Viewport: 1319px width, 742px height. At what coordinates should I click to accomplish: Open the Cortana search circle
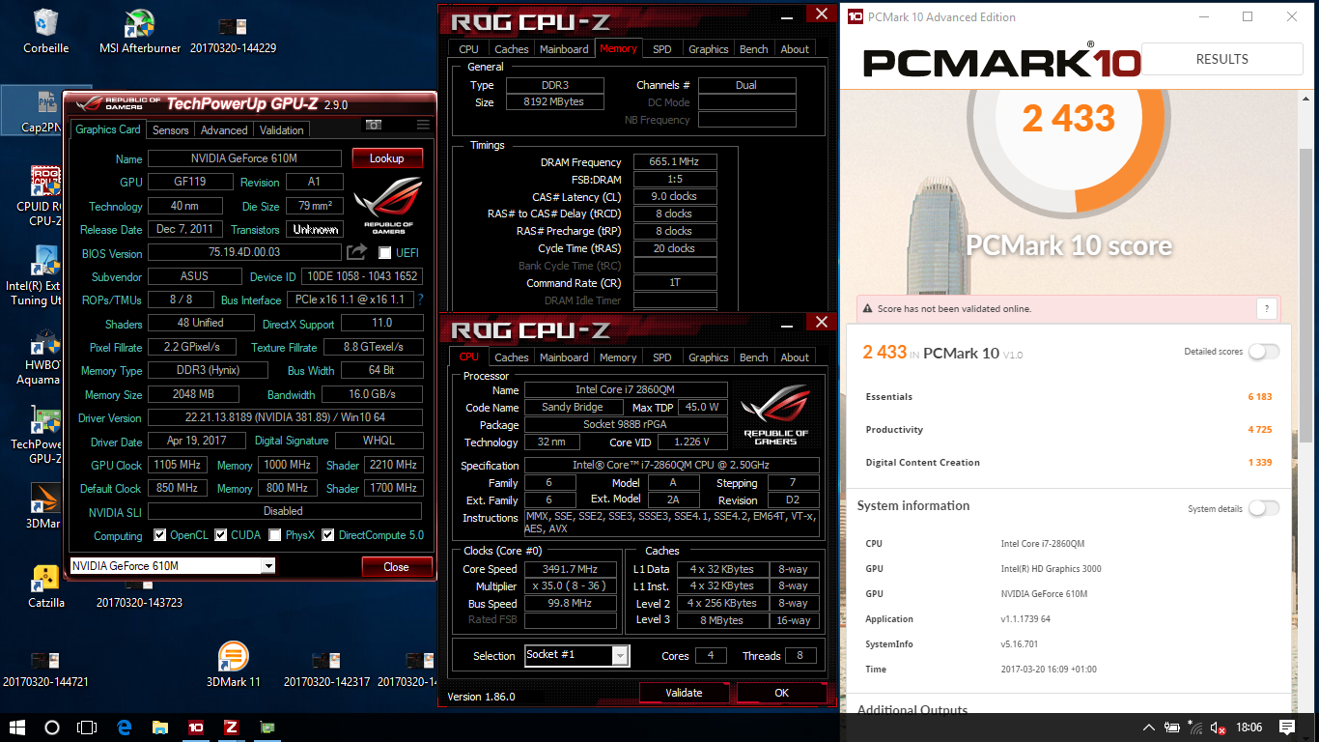click(52, 728)
